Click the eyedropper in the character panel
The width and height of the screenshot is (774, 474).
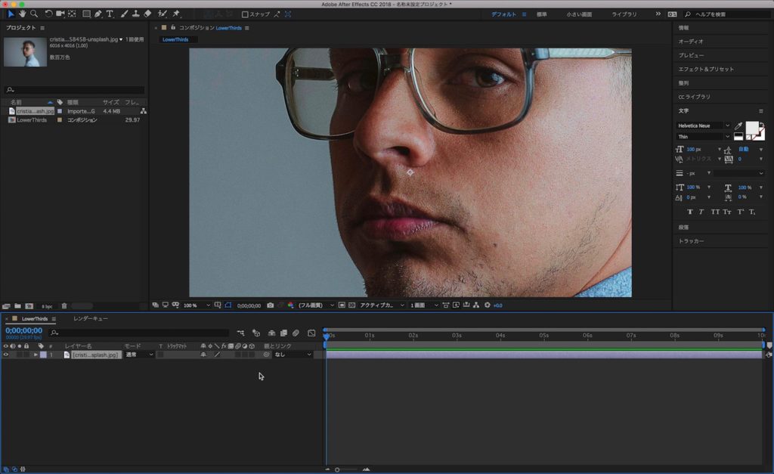[x=738, y=125]
